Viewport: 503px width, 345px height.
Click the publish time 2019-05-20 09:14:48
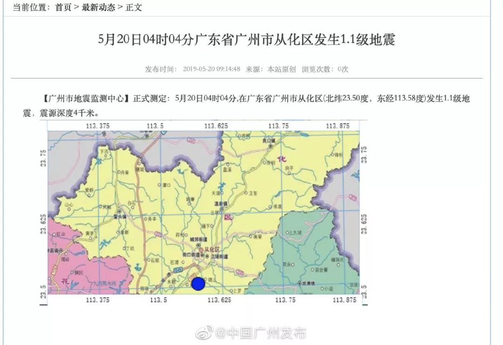211,69
